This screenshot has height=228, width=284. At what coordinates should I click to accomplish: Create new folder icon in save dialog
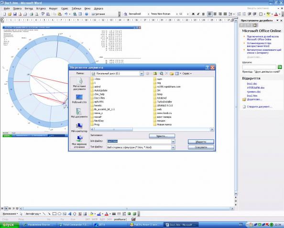(172, 73)
